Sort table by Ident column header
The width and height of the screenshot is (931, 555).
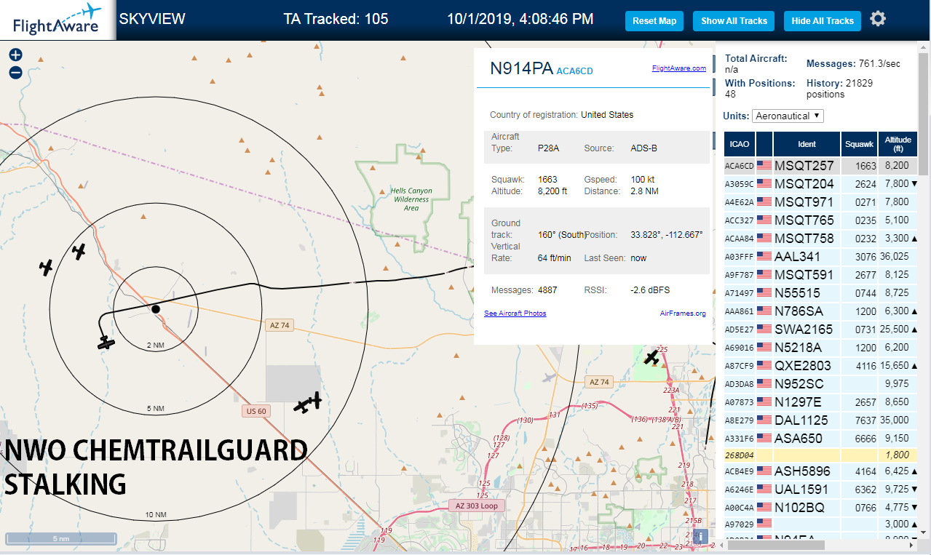tap(807, 144)
